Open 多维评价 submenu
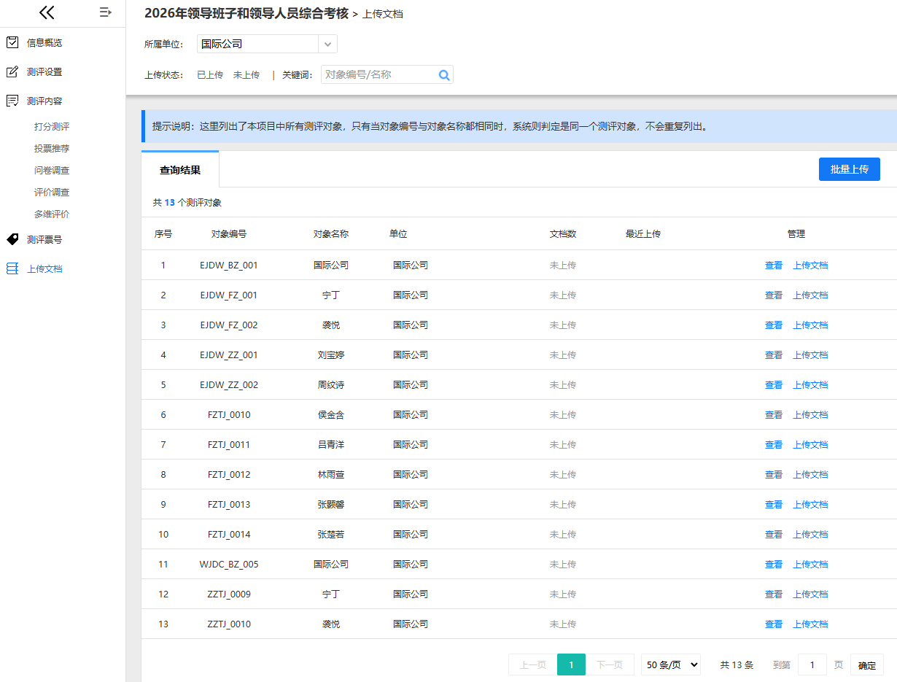897x682 pixels. [52, 214]
